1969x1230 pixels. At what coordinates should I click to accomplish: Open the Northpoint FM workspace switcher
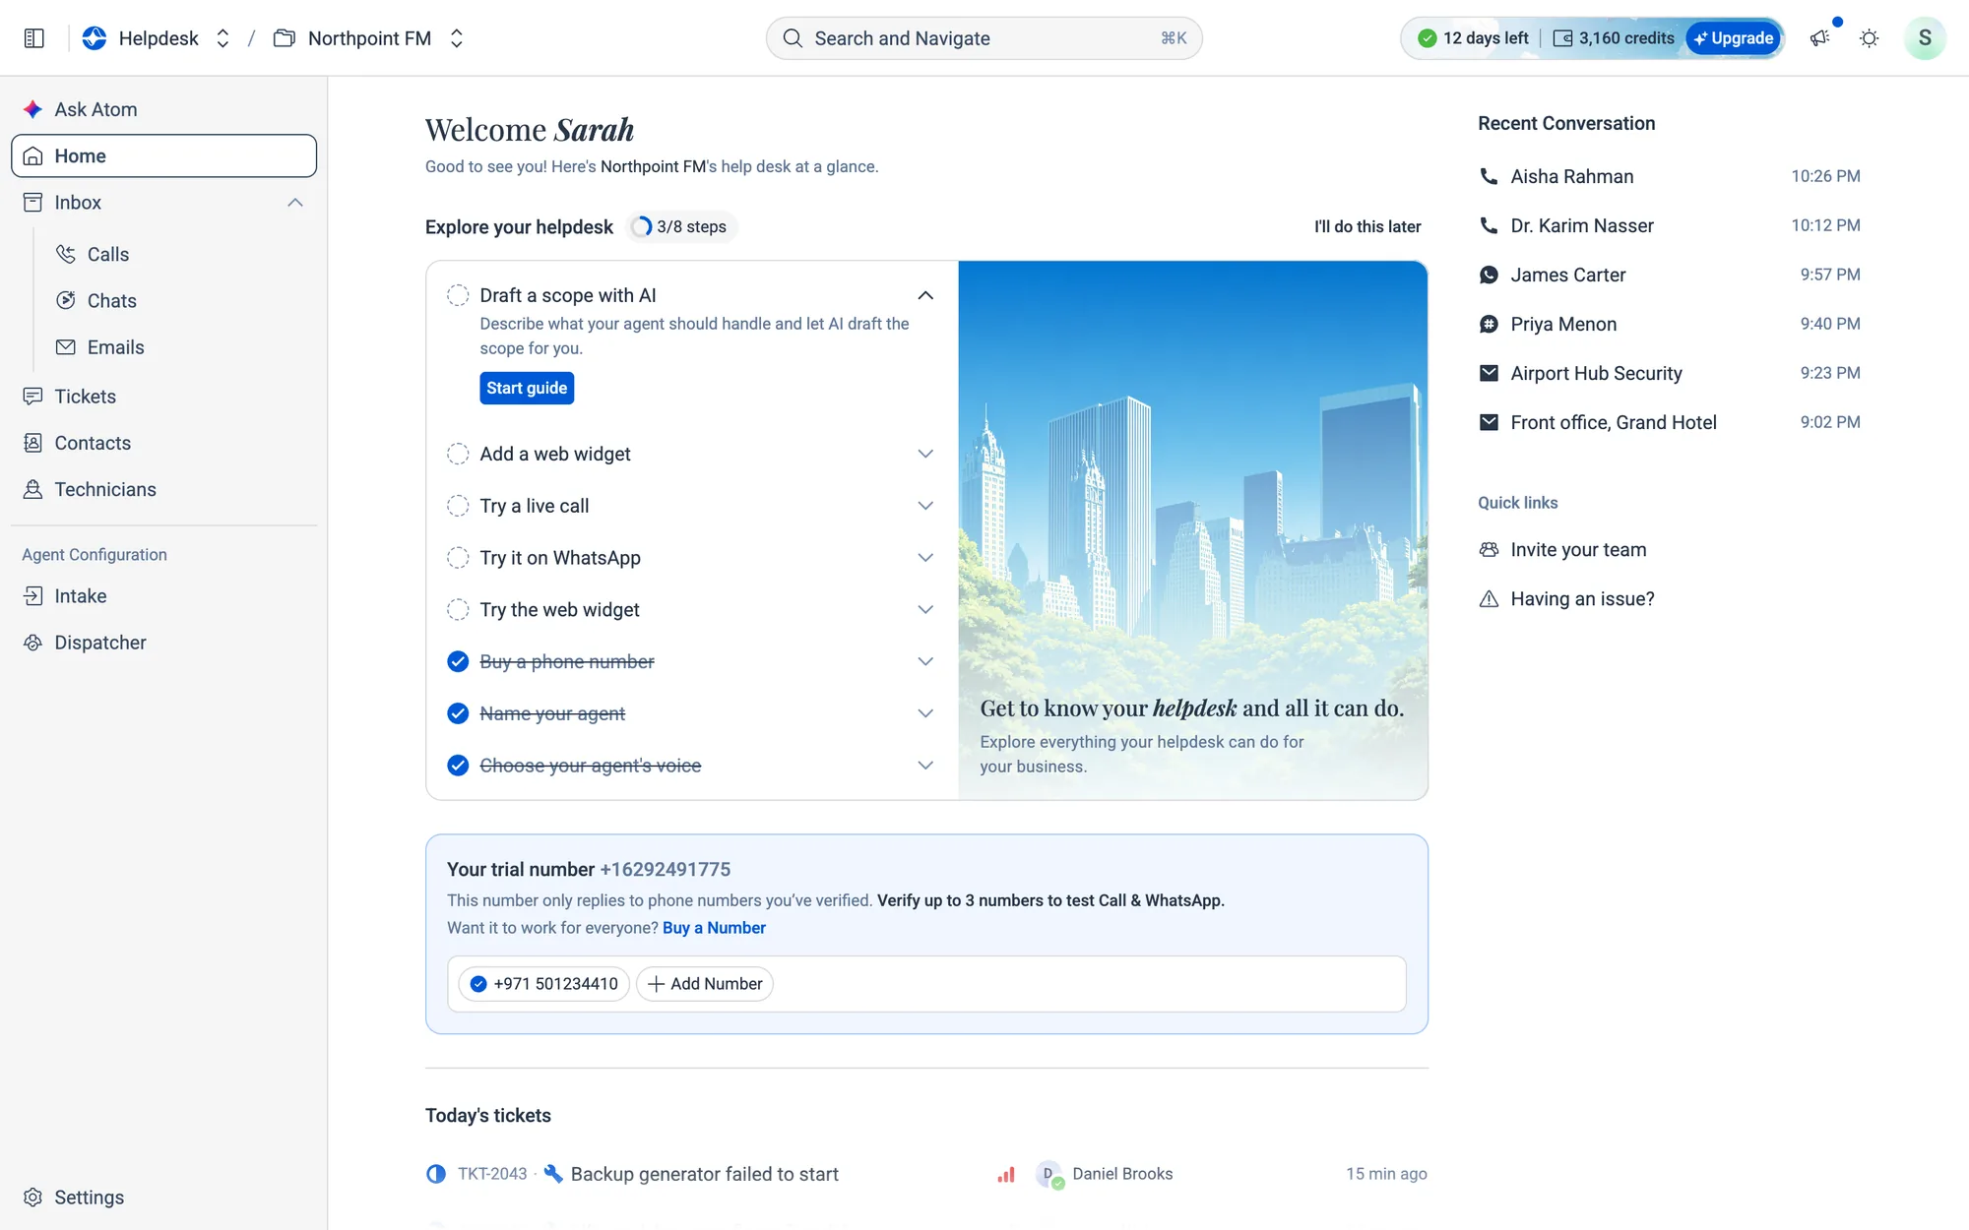tap(456, 38)
